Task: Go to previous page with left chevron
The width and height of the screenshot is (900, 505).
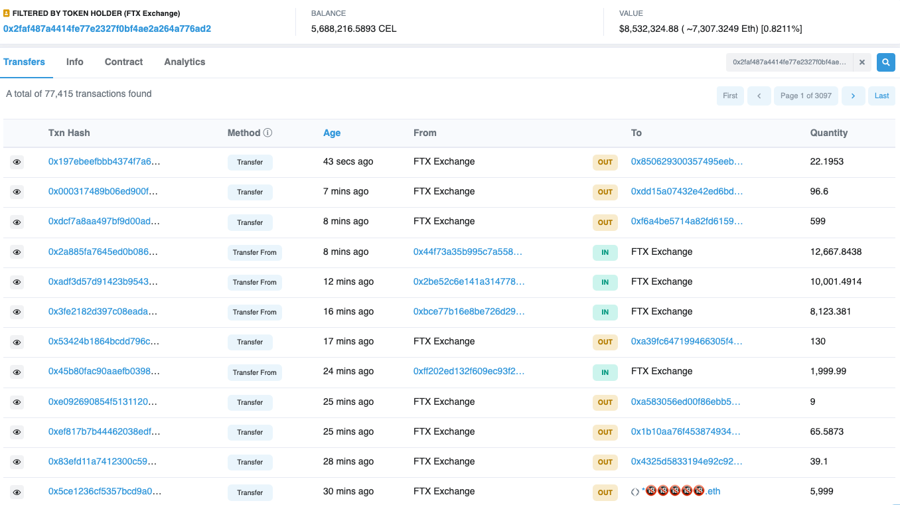Action: 759,96
